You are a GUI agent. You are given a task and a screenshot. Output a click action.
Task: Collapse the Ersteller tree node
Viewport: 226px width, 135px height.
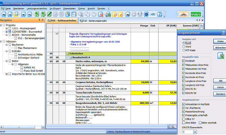tap(6, 51)
